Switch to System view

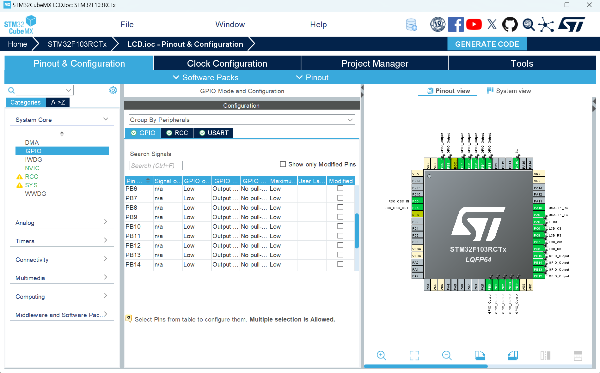point(509,91)
